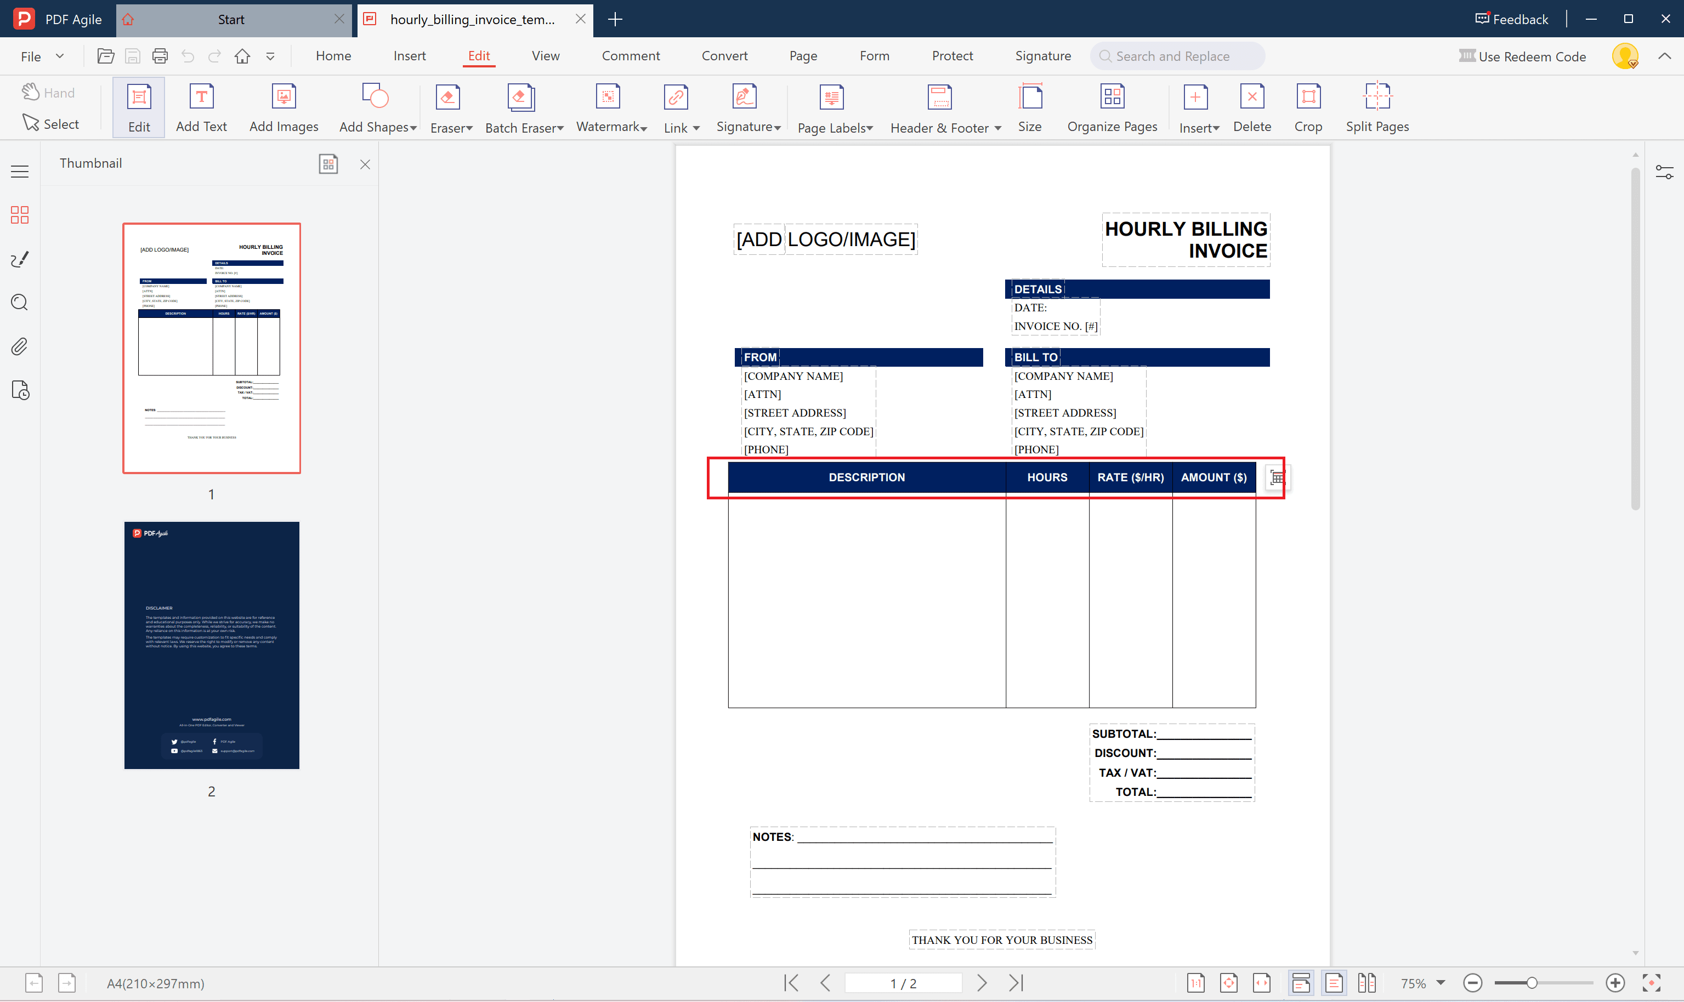This screenshot has height=1002, width=1684.
Task: Open the Attachments panel
Action: click(20, 346)
